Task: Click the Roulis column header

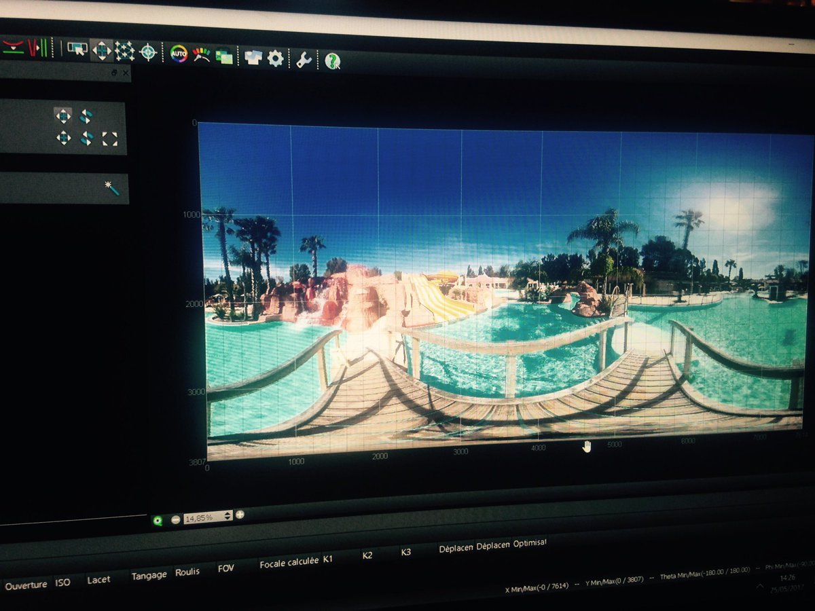Action: click(187, 572)
